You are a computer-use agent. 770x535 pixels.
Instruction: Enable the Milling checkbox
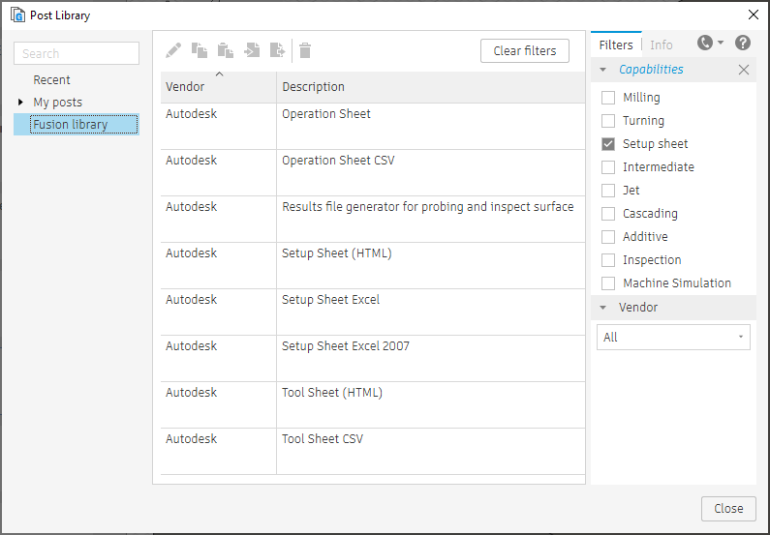click(608, 98)
